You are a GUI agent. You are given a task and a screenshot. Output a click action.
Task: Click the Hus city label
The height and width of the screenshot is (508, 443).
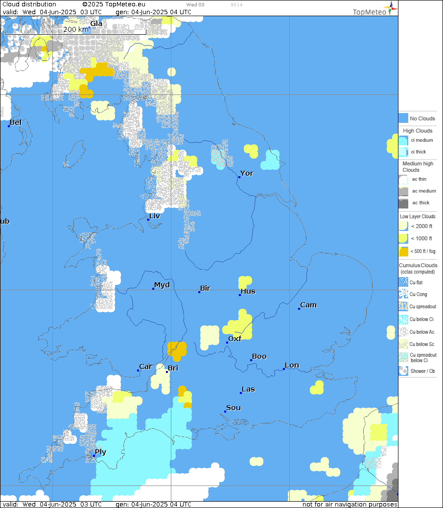click(248, 292)
